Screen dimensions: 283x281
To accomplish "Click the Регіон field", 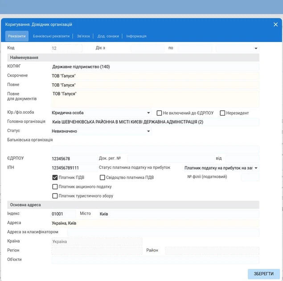I will coord(97,251).
